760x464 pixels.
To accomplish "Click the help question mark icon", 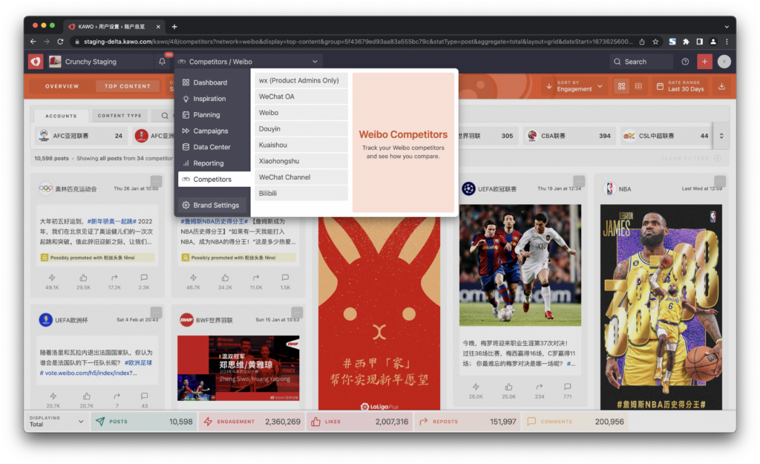I will [685, 62].
